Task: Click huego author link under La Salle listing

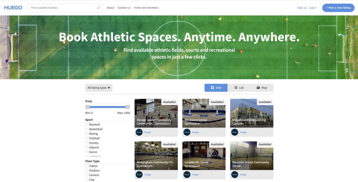Action: (195, 174)
